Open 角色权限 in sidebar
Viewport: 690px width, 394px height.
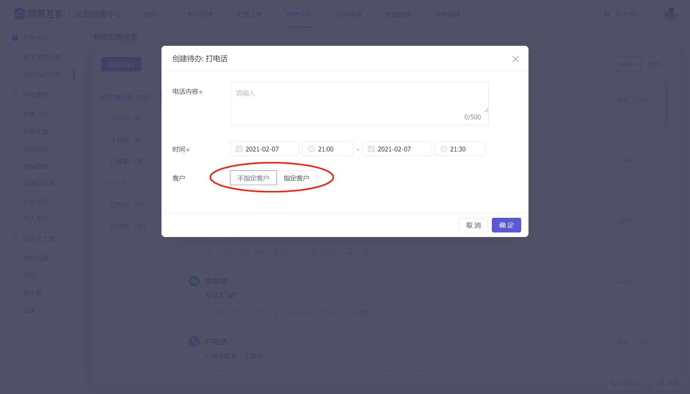point(35,258)
